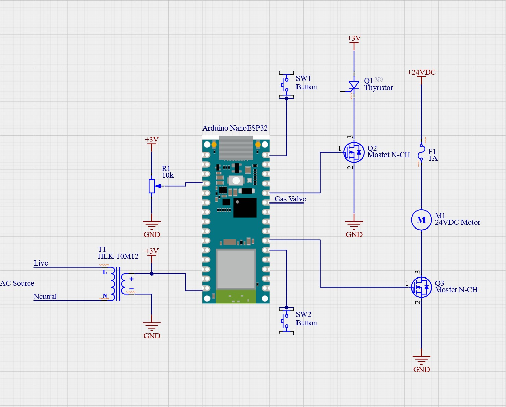Click the M1 24VDC motor symbol
This screenshot has height=407, width=506.
(x=421, y=220)
